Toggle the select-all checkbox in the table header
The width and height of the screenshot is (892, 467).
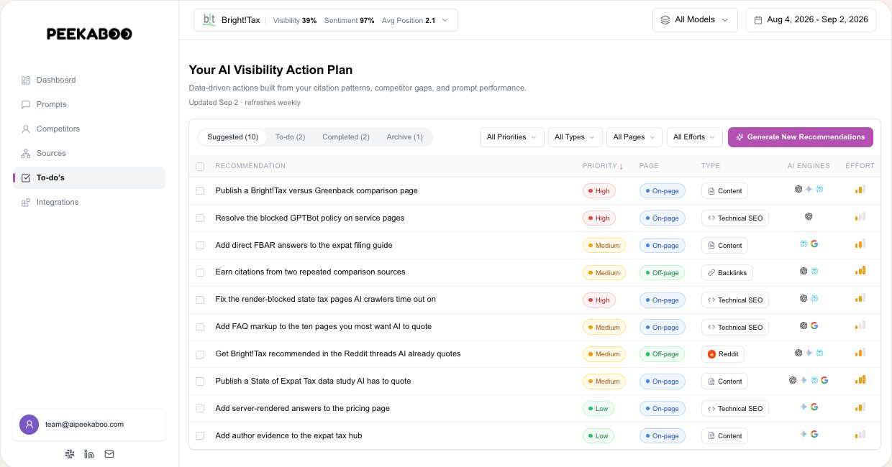click(200, 166)
